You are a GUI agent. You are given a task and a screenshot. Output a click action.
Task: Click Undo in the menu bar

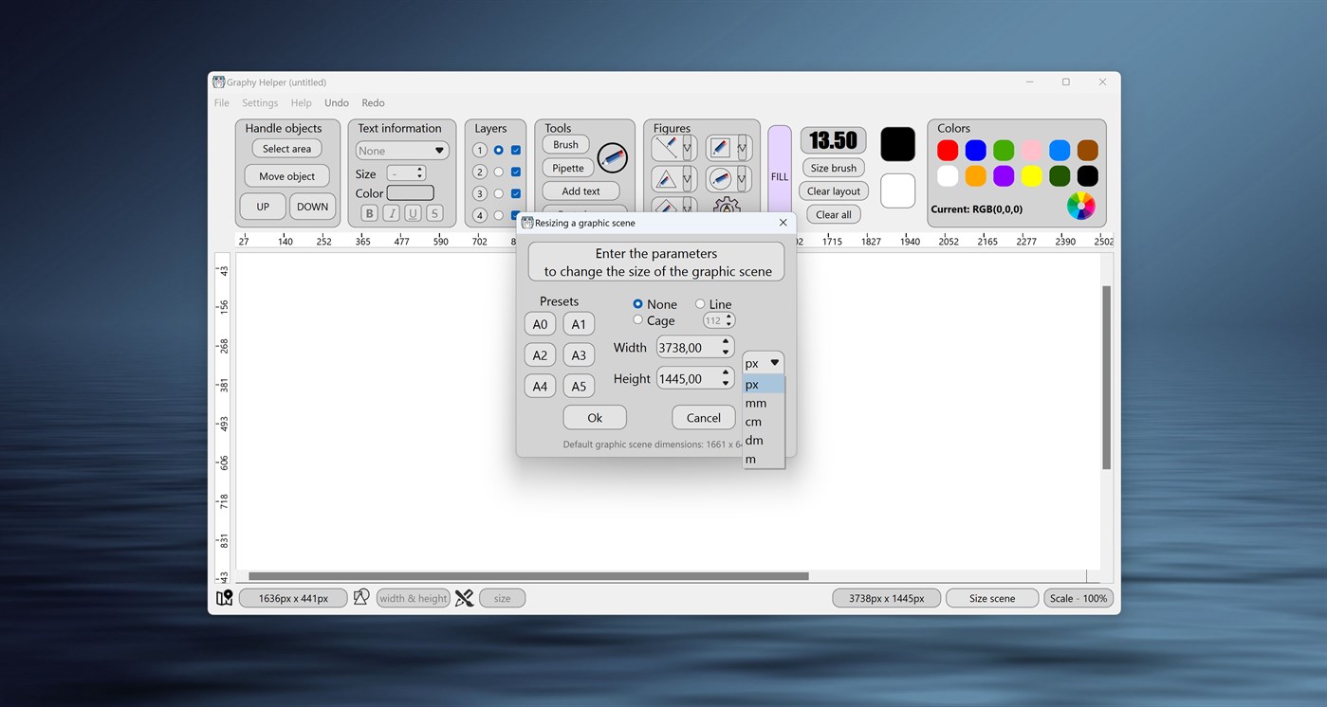click(x=336, y=102)
